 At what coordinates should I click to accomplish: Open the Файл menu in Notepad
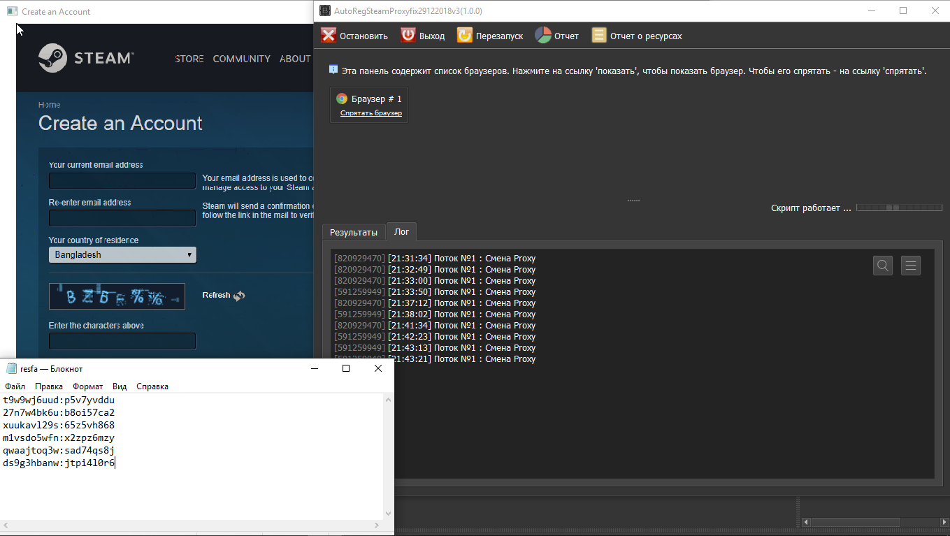(x=15, y=386)
